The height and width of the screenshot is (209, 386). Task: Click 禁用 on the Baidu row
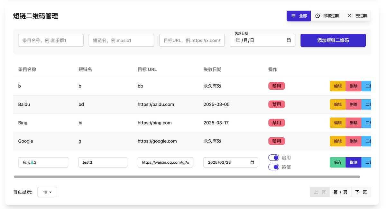point(276,104)
